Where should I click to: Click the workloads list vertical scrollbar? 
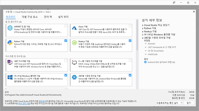(137, 35)
